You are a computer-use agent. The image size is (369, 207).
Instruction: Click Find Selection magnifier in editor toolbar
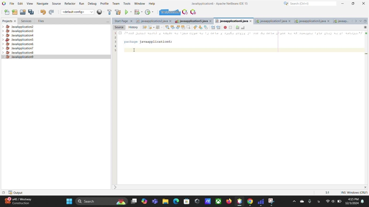[x=167, y=27]
